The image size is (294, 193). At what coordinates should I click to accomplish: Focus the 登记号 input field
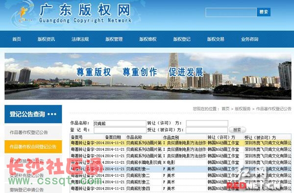120,130
